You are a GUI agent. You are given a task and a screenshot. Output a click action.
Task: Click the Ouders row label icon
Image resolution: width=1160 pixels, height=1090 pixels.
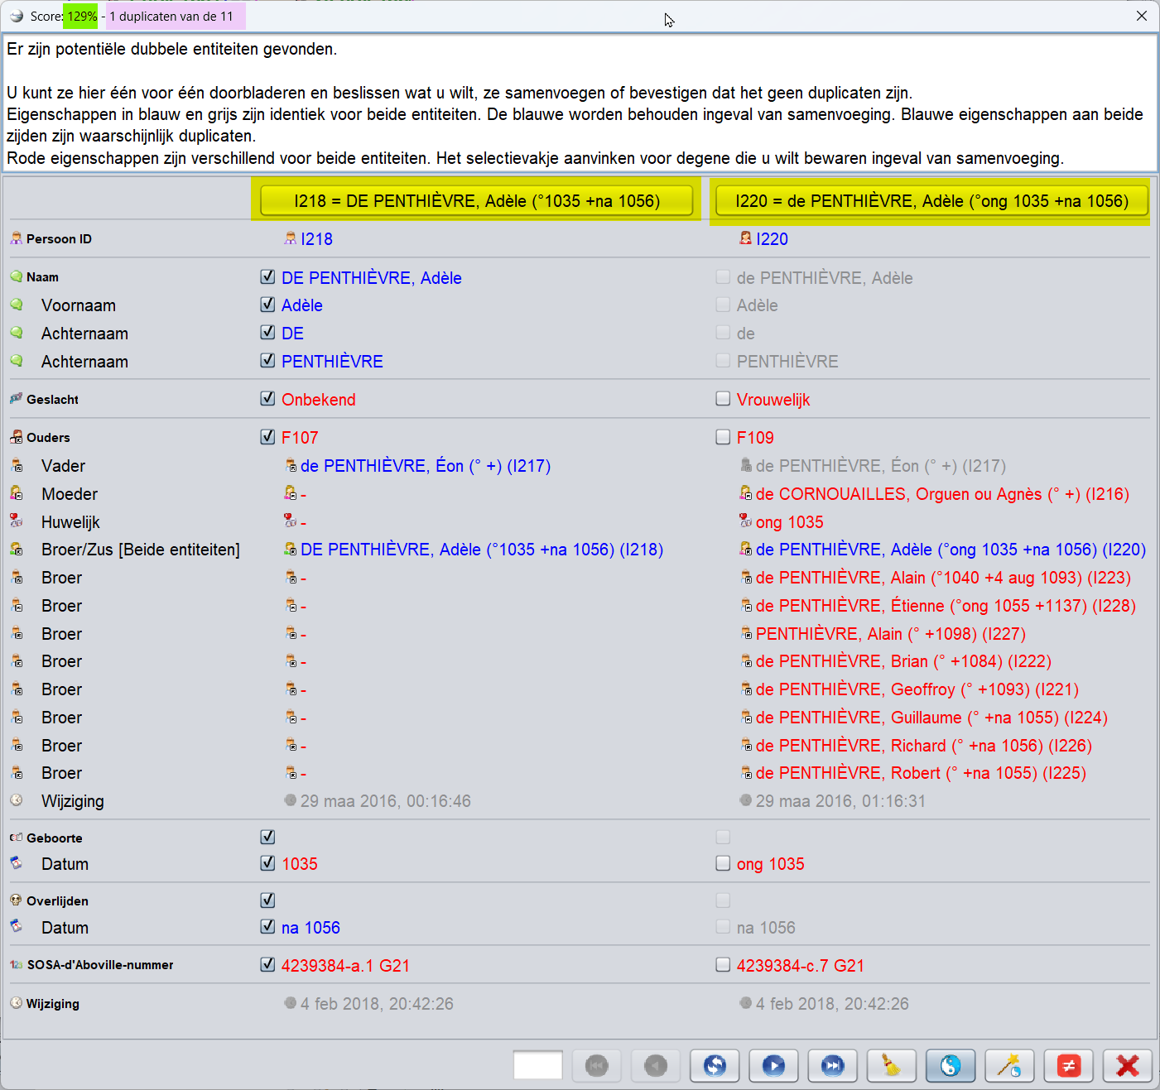coord(17,436)
